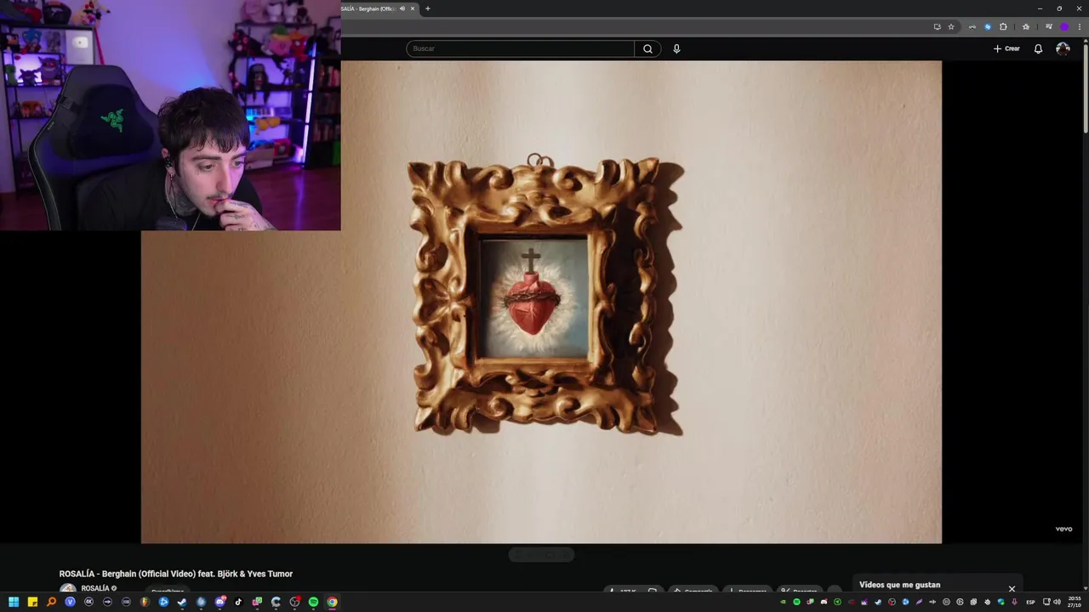Open Windows Start menu
1089x612 pixels.
[x=14, y=602]
